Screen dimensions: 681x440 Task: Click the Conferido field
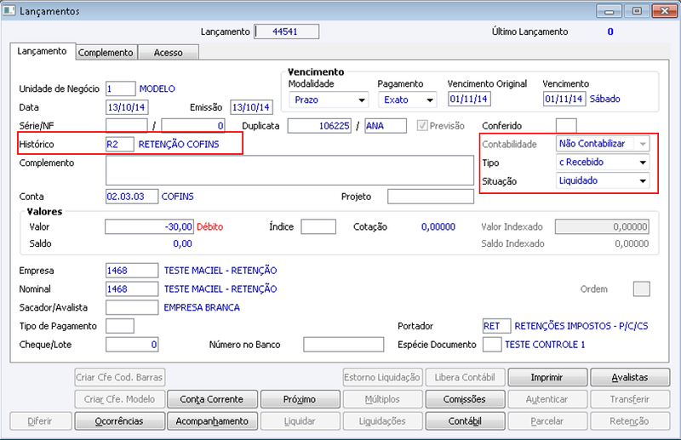tap(566, 126)
